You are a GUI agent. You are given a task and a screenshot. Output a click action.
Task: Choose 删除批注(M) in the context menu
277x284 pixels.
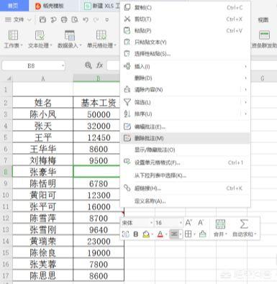coord(186,138)
